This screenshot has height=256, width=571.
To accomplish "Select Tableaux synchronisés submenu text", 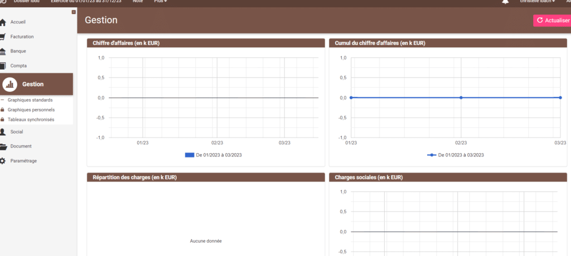I will [x=31, y=120].
